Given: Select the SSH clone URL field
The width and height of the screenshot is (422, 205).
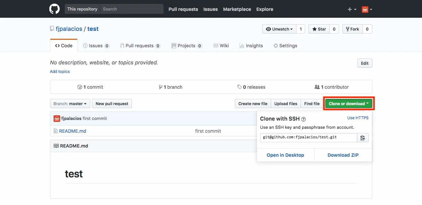Looking at the screenshot, I should click(309, 137).
